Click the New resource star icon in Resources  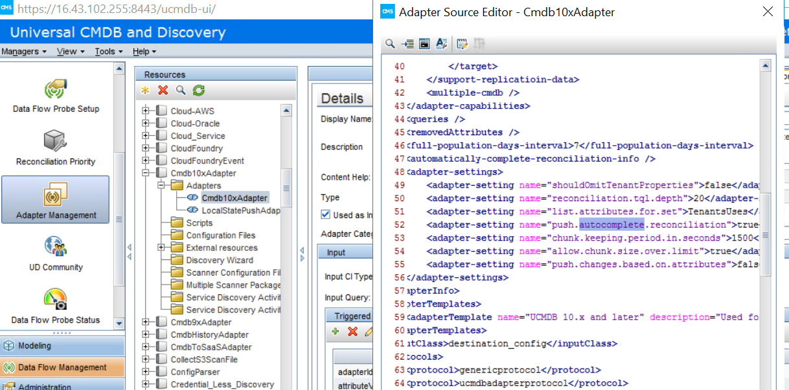click(x=145, y=91)
